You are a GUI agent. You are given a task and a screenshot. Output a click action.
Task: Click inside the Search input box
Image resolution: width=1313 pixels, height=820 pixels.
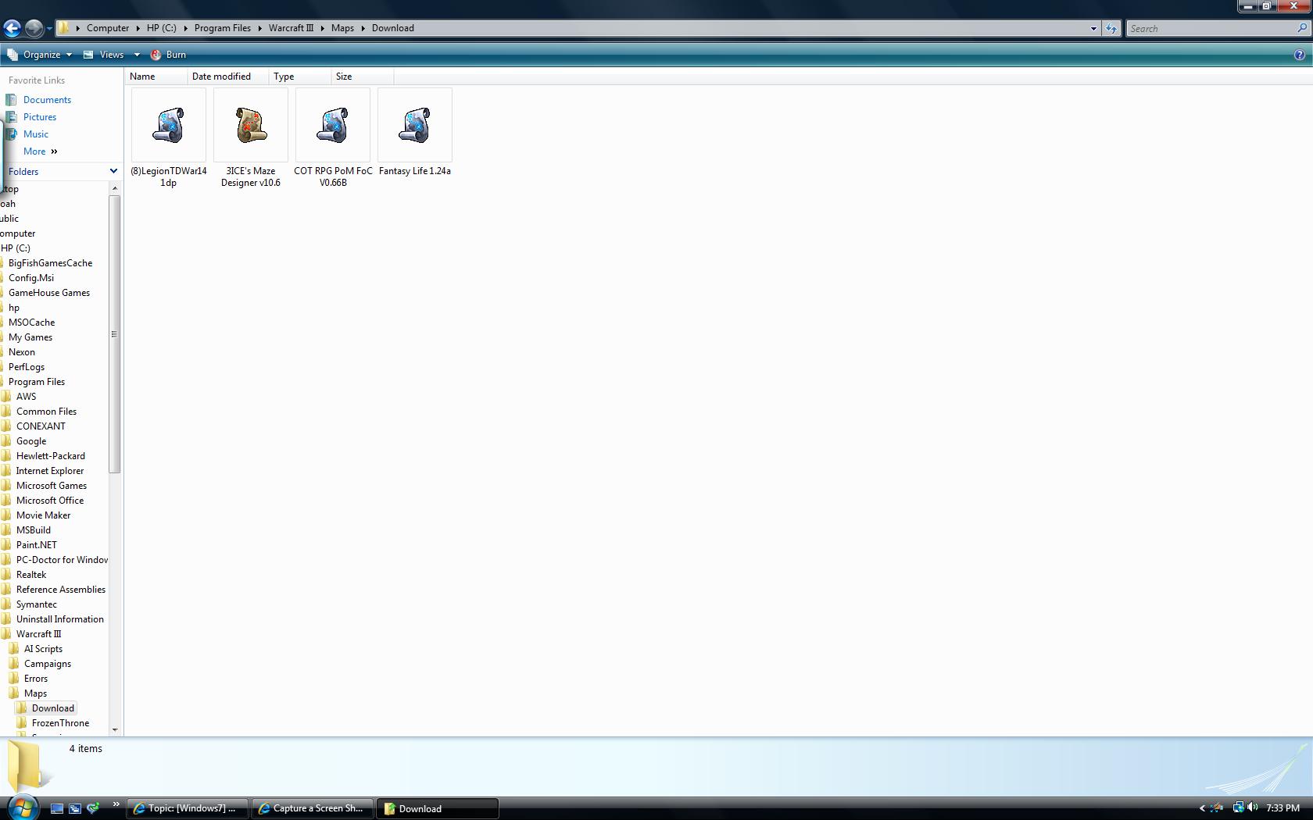click(1210, 28)
